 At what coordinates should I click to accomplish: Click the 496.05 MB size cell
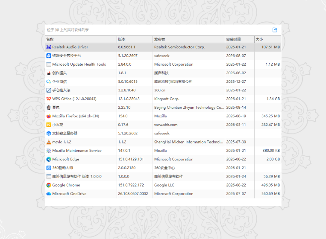pos(270,185)
